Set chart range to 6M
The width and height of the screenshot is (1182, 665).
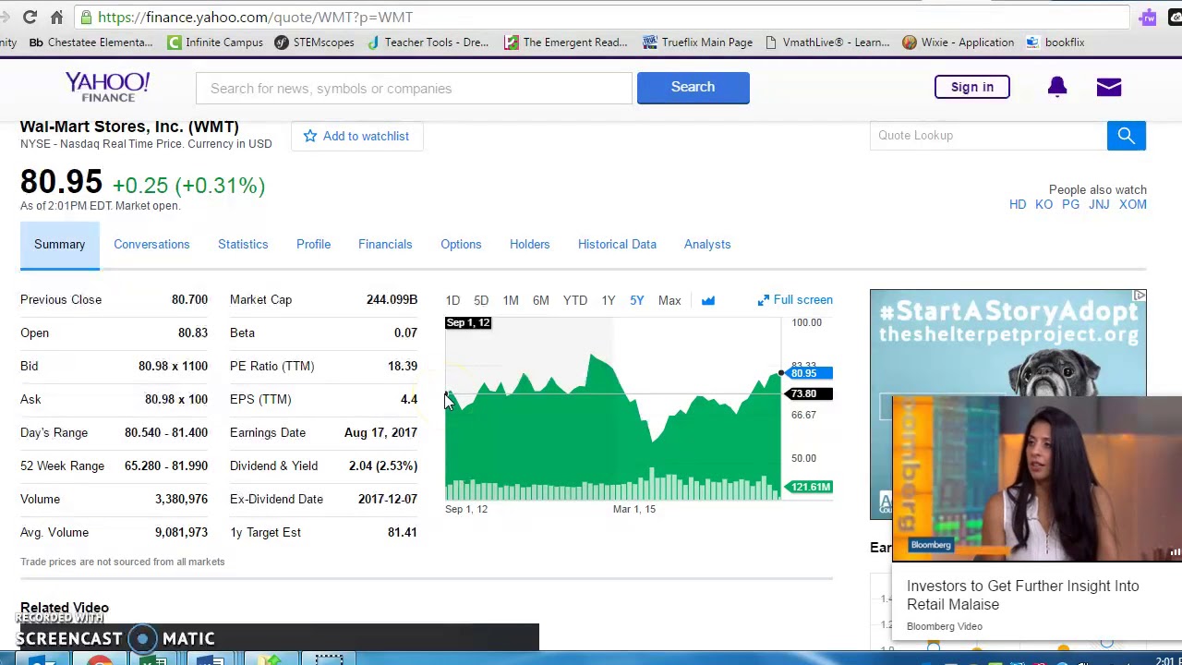click(541, 300)
